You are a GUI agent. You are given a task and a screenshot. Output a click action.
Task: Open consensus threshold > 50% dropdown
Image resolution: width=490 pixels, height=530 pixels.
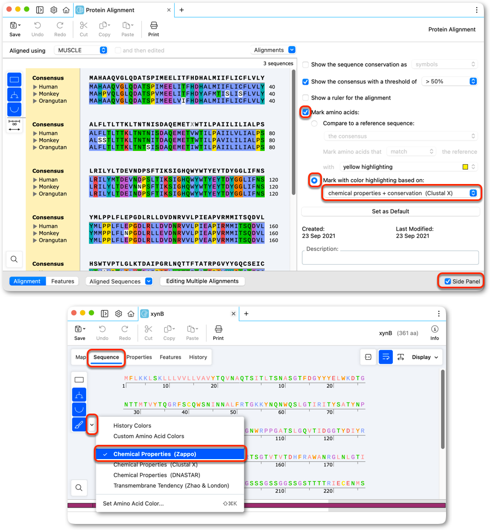[449, 81]
